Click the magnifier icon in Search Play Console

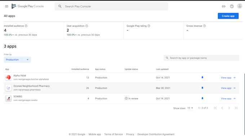click(60, 6)
